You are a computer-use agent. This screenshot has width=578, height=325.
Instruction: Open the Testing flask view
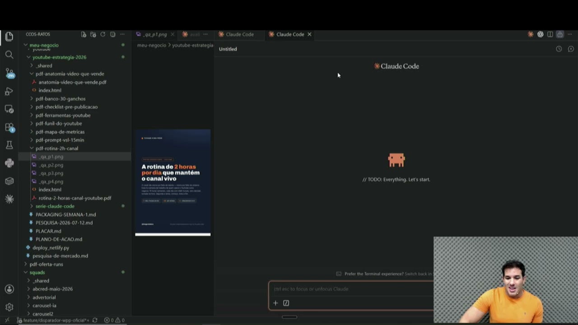click(9, 145)
